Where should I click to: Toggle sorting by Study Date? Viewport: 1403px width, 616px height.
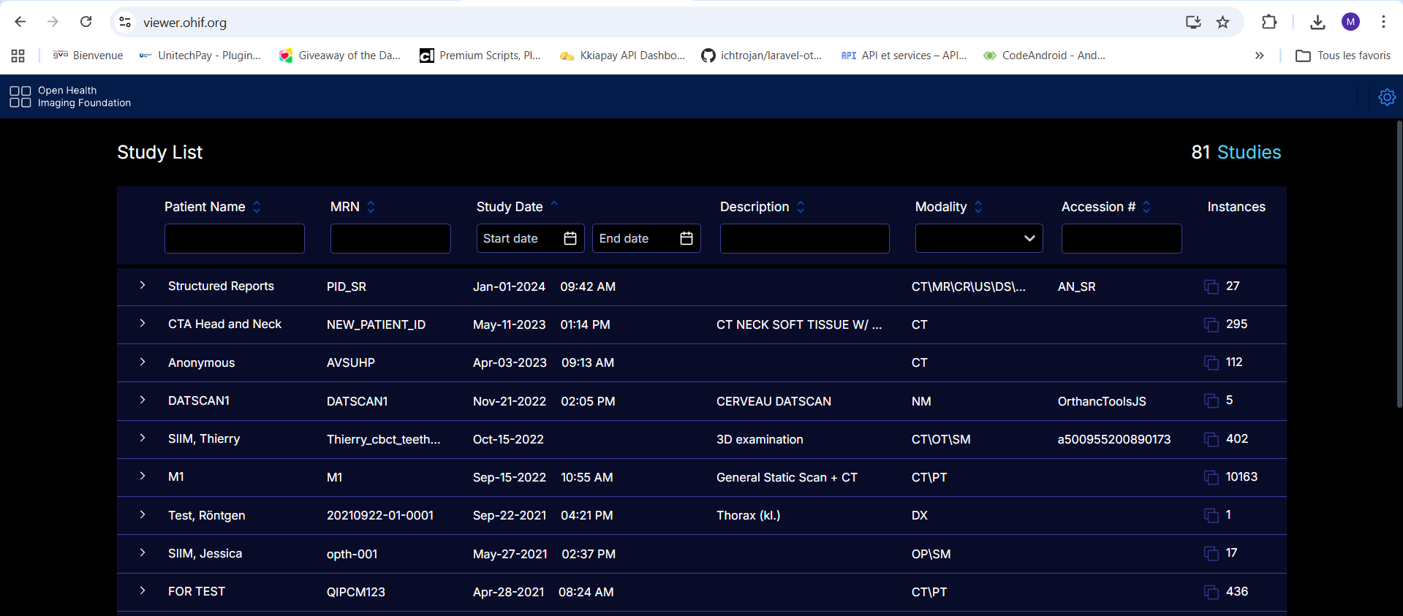click(x=554, y=205)
